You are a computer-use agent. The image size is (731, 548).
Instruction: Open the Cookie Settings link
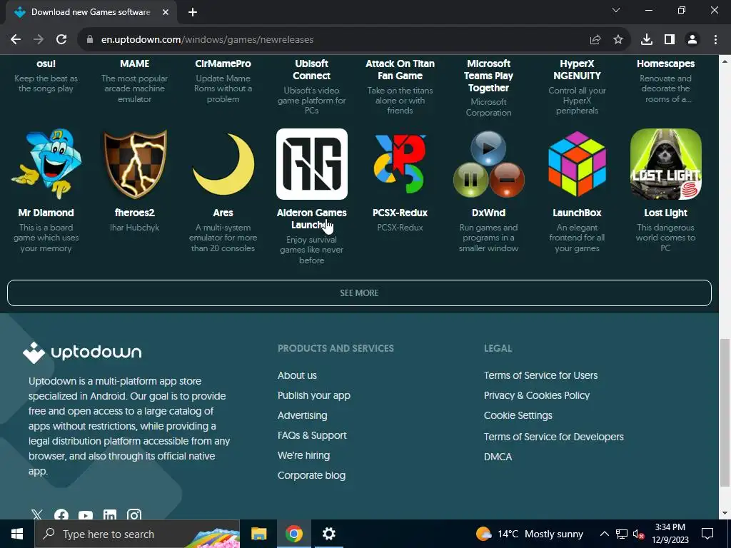point(518,416)
